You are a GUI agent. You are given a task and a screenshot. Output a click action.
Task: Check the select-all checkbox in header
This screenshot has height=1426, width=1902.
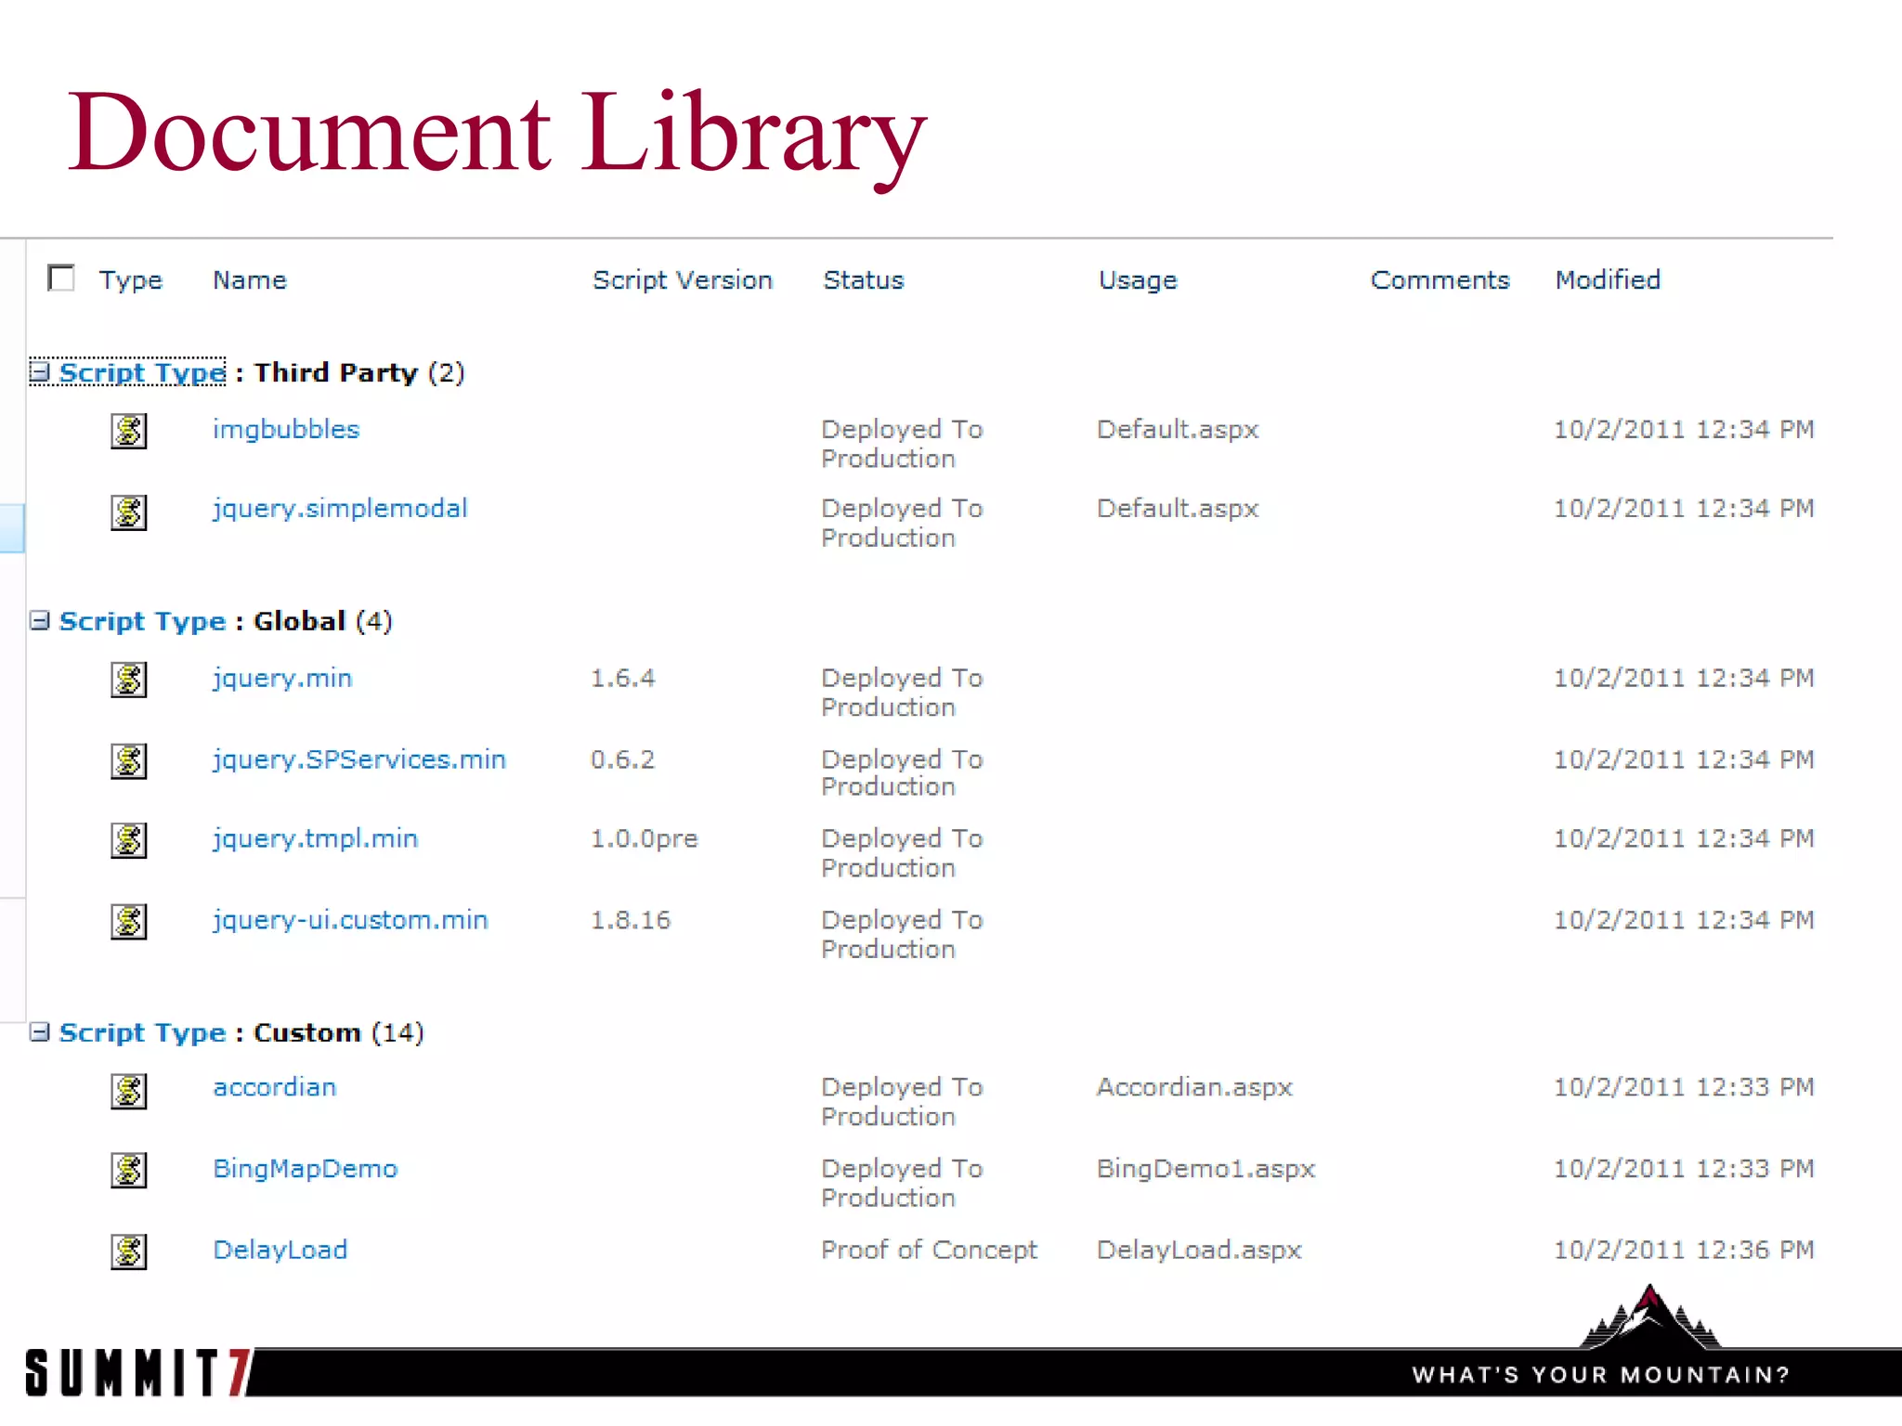(x=61, y=278)
